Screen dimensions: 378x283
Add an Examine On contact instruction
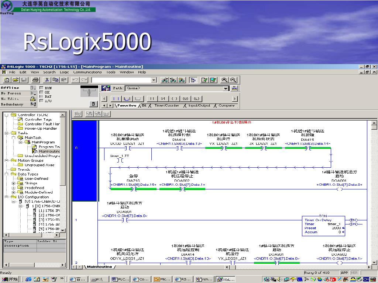[152, 99]
